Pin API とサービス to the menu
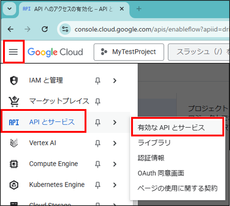 click(98, 122)
